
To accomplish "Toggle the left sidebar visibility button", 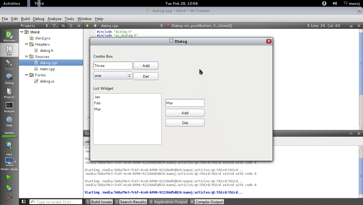I will tap(23, 202).
